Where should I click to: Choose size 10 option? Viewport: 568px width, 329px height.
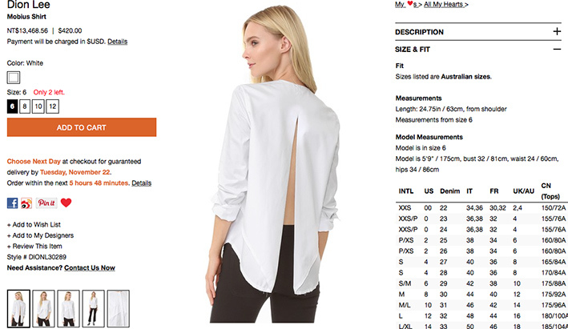point(38,106)
